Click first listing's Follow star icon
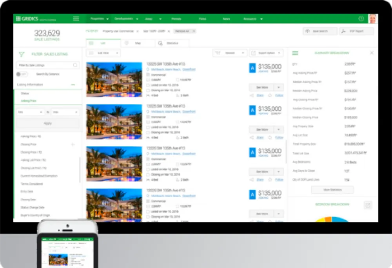 pos(270,95)
